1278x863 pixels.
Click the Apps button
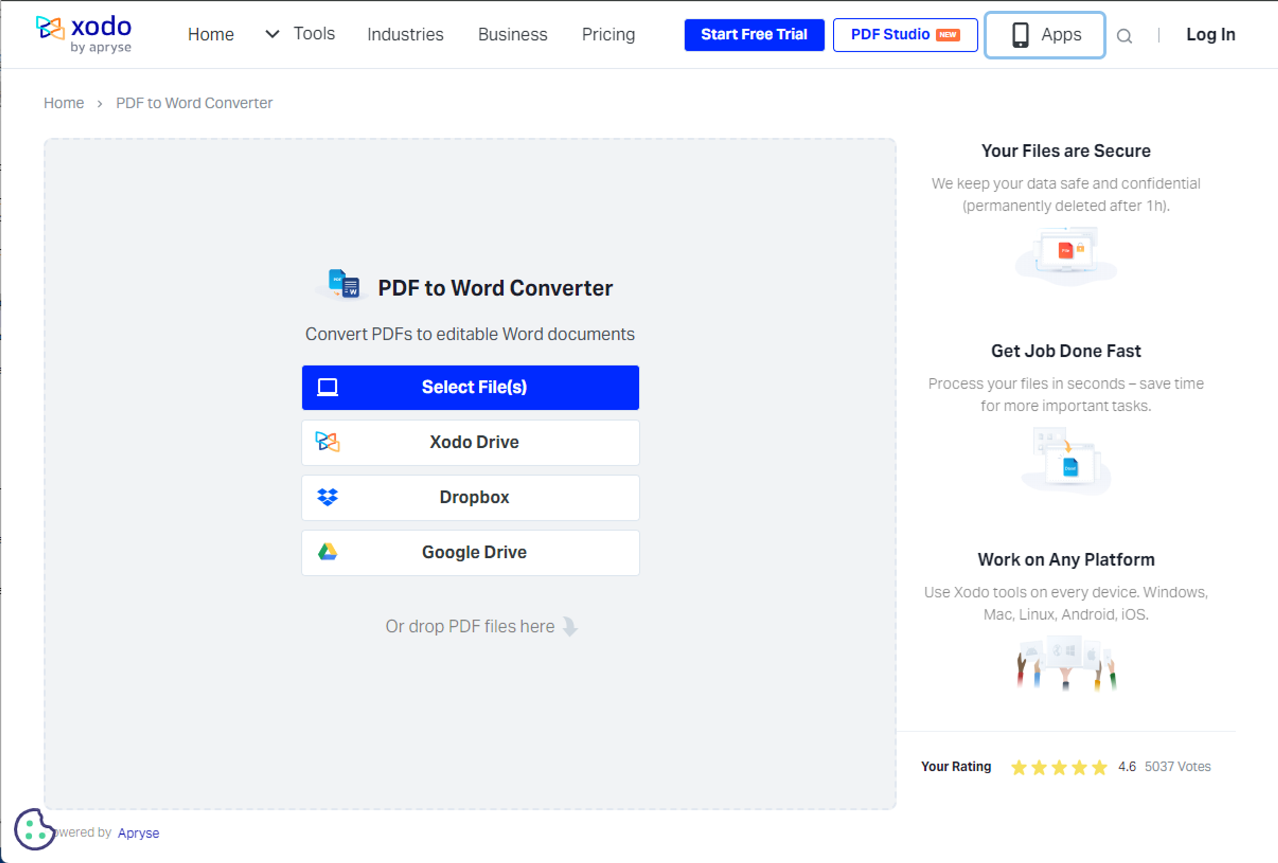(1044, 35)
